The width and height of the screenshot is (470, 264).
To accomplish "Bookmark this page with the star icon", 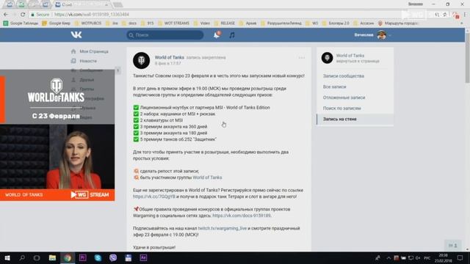I will pos(445,15).
